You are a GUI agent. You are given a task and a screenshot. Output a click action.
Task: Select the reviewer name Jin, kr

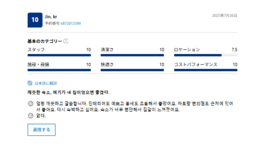pyautogui.click(x=51, y=17)
